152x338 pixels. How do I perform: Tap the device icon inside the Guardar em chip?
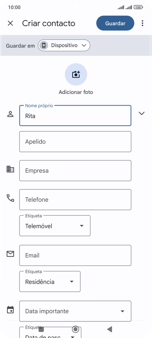pyautogui.click(x=44, y=45)
